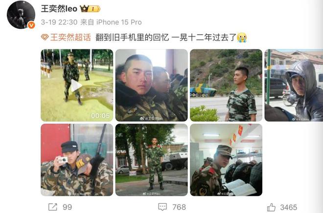Screen dimensions: 323x213
Task: Click the 768 comment count
Action: click(179, 207)
